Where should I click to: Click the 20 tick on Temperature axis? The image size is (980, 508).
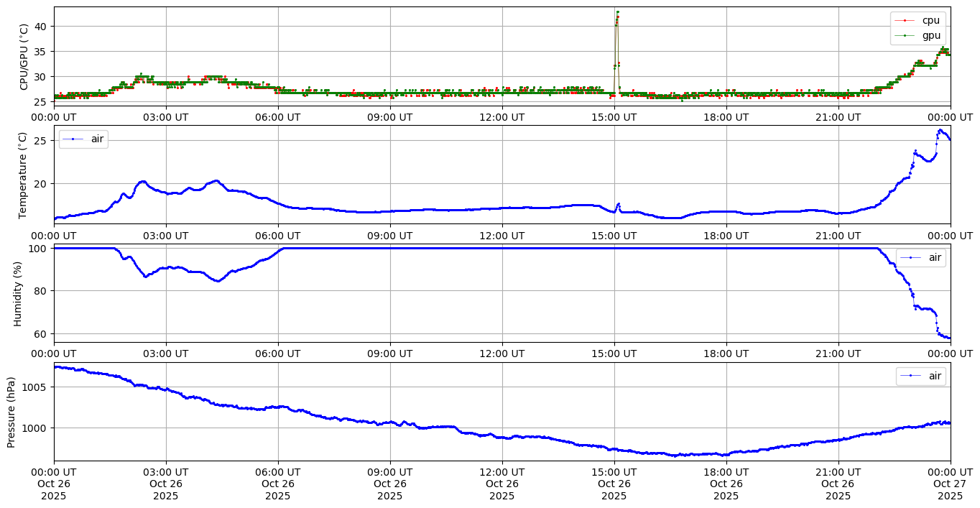click(42, 184)
